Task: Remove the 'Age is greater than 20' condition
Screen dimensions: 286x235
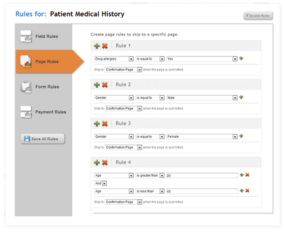Action: tap(247, 175)
